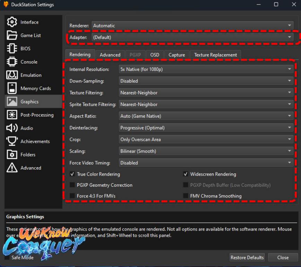This screenshot has height=267, width=301.
Task: Select Advanced label in sidebar
Action: (31, 168)
